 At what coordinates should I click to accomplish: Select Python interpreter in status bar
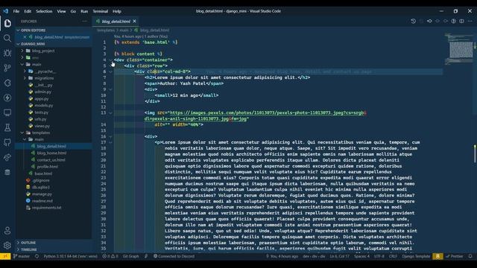pos(70,256)
